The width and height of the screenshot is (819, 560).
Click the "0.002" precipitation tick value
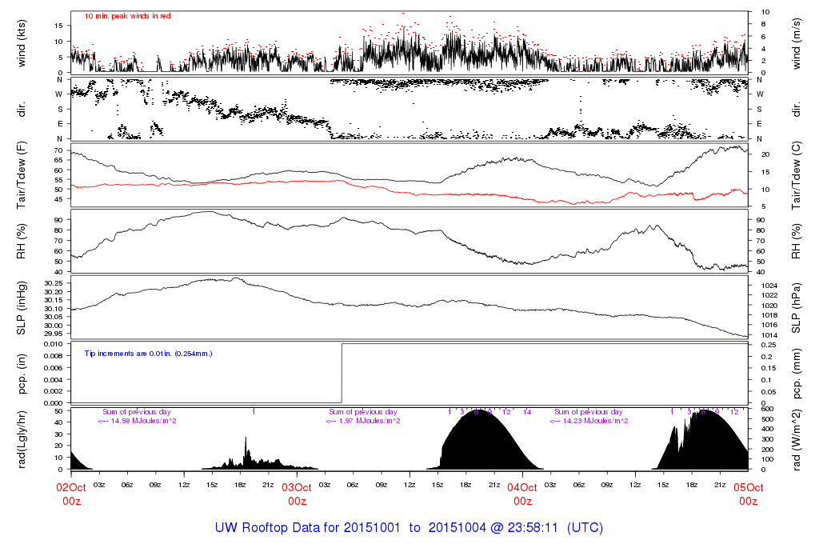(54, 391)
